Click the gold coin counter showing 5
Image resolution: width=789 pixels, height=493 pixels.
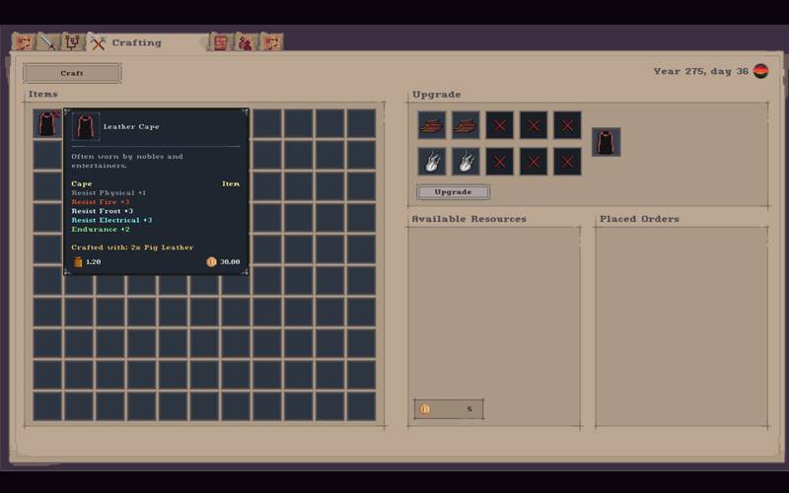point(449,408)
